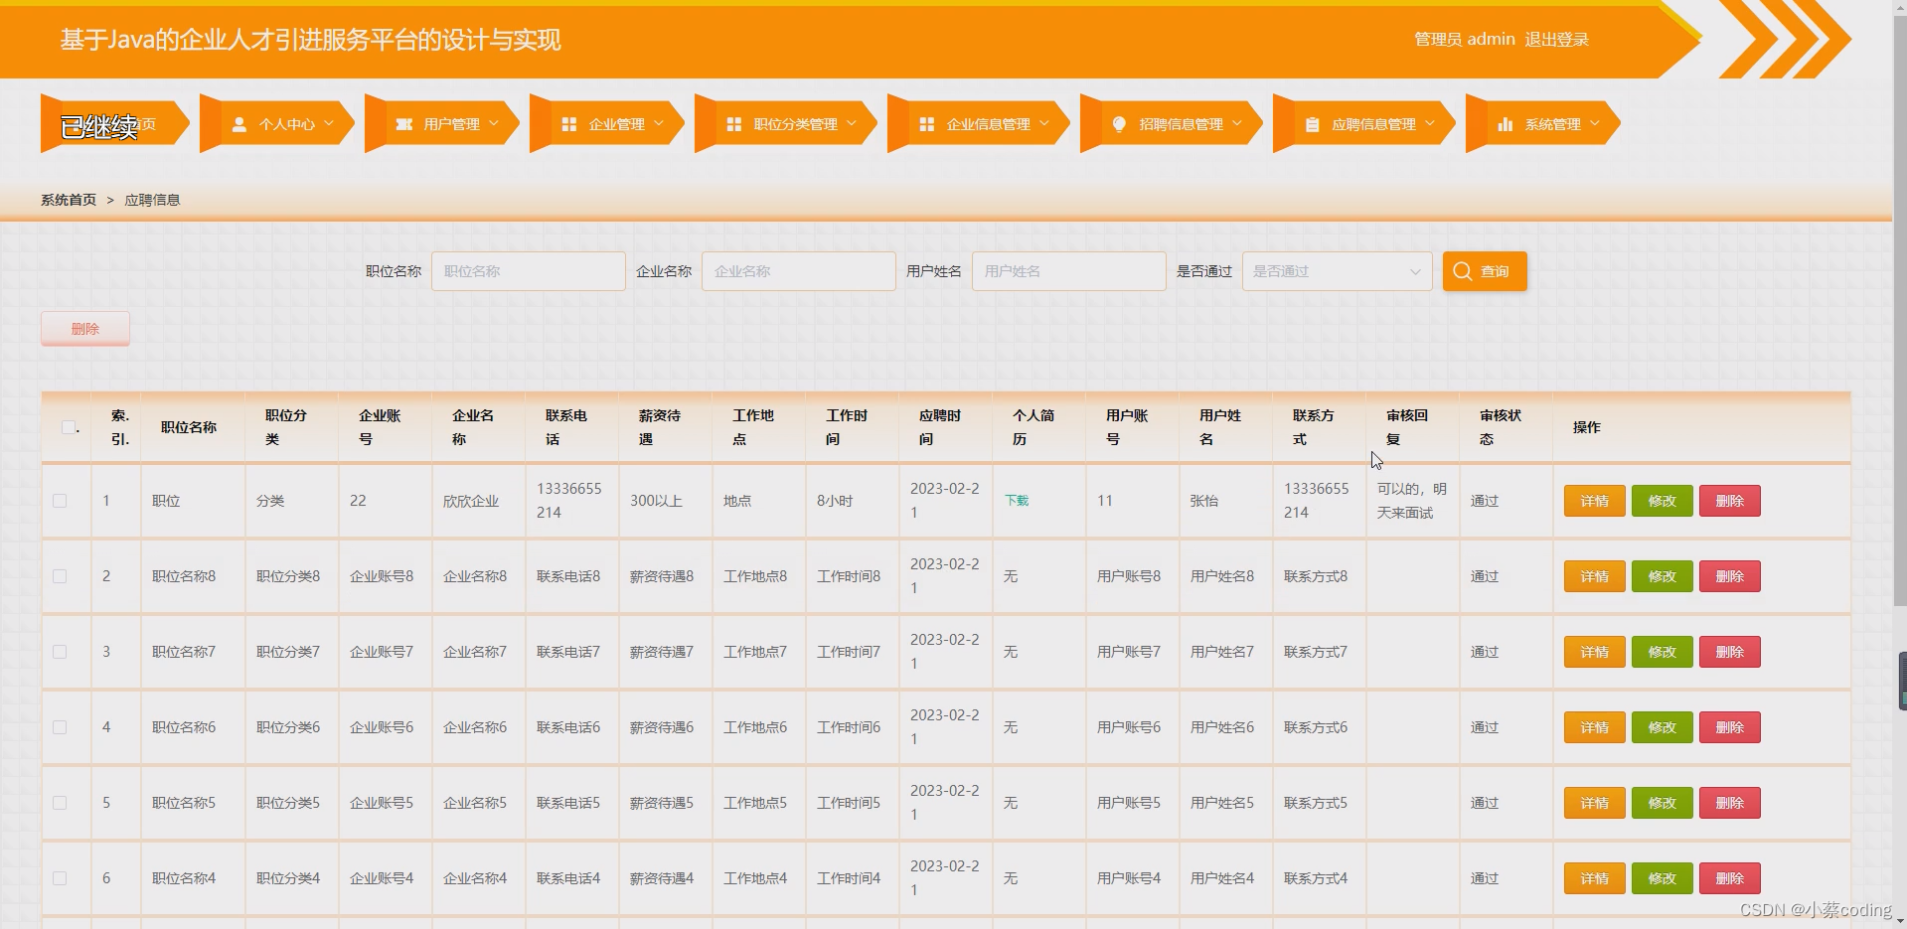Click the grid icon beside 企业管理

[568, 124]
